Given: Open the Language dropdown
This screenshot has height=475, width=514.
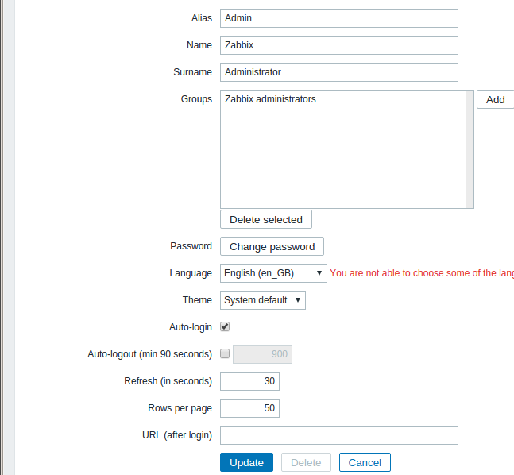Looking at the screenshot, I should (x=273, y=273).
